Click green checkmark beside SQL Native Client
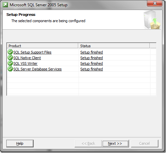 click(10, 57)
